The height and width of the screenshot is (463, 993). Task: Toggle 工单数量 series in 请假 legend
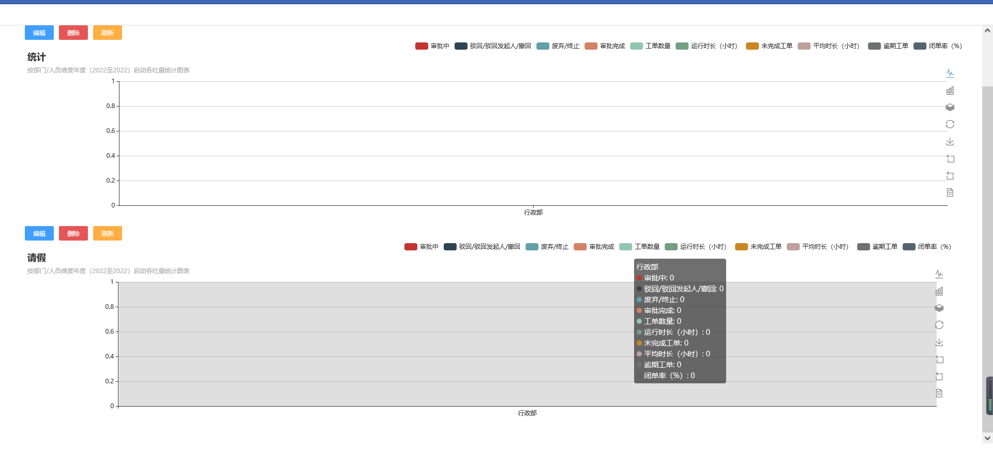(x=640, y=247)
